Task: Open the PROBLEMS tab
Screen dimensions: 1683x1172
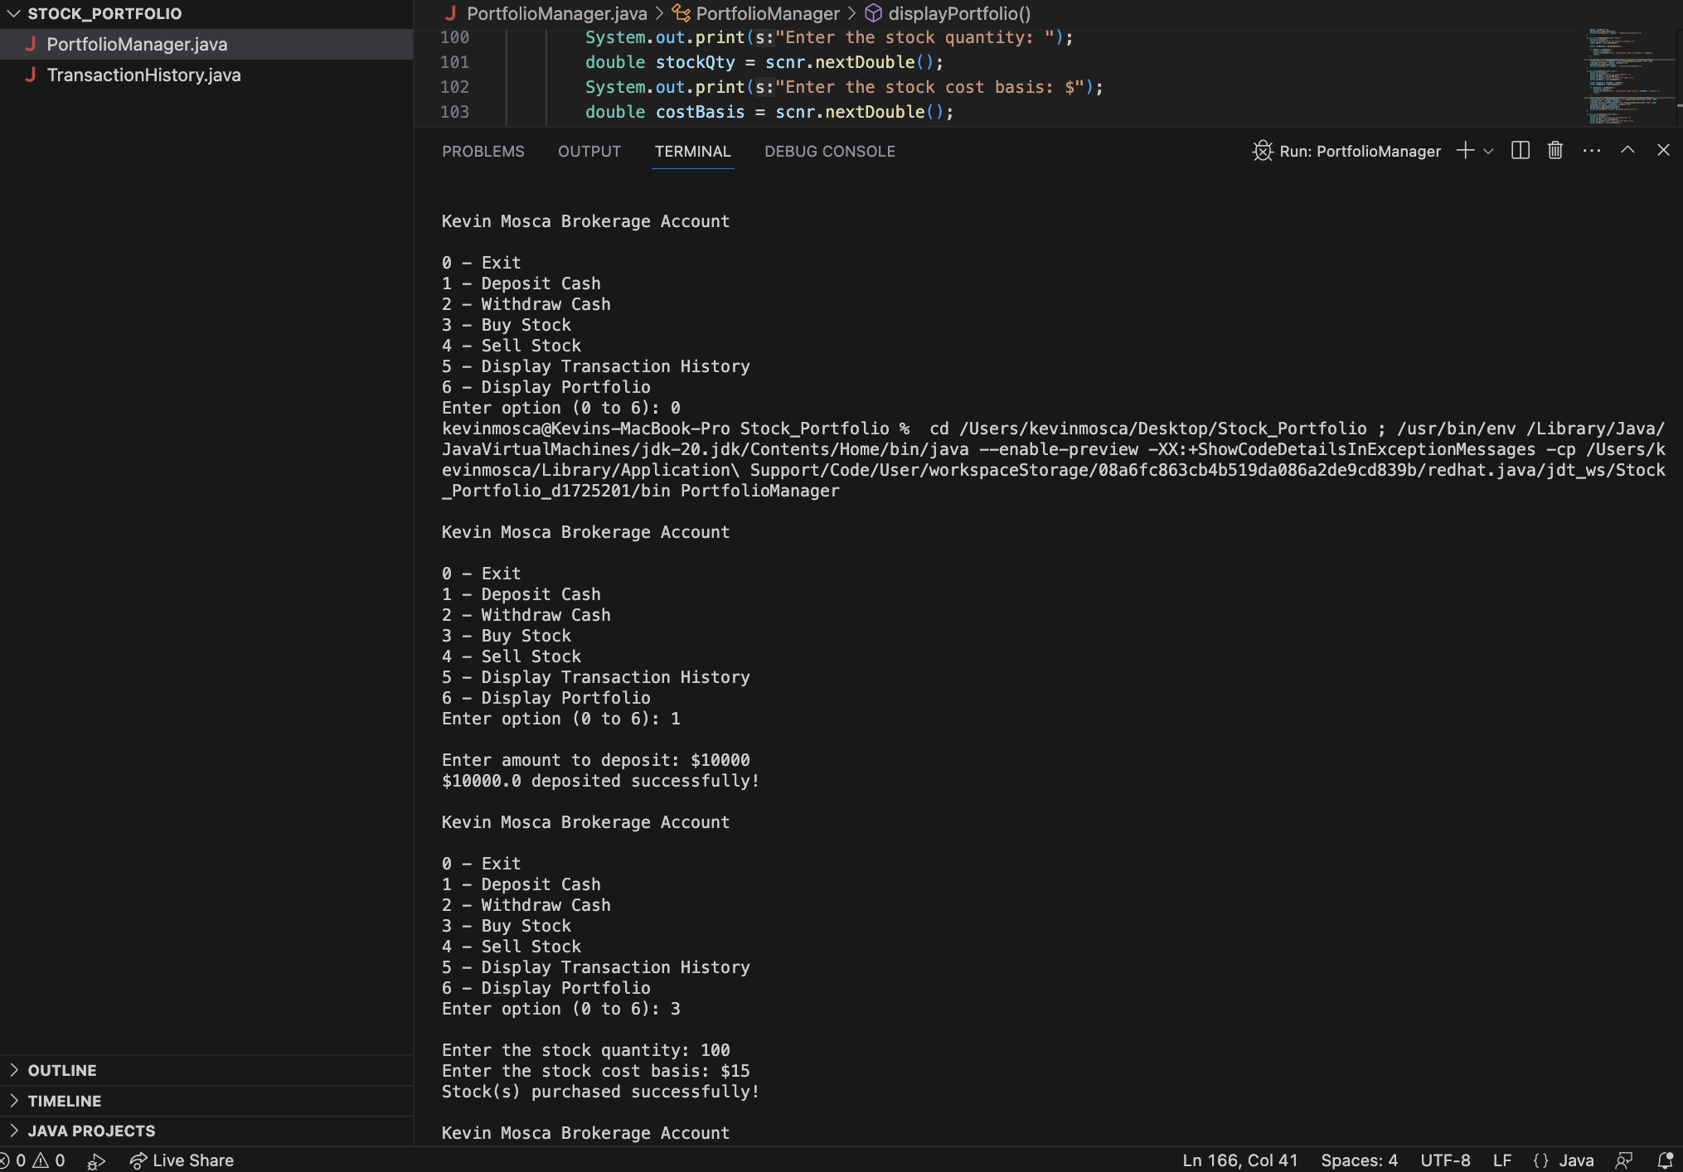Action: click(x=483, y=151)
